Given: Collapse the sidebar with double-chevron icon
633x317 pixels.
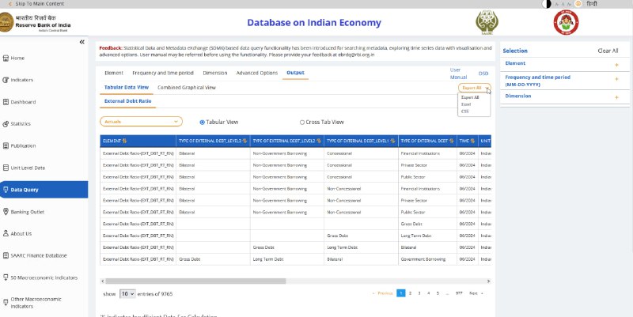Looking at the screenshot, I should pos(82,42).
